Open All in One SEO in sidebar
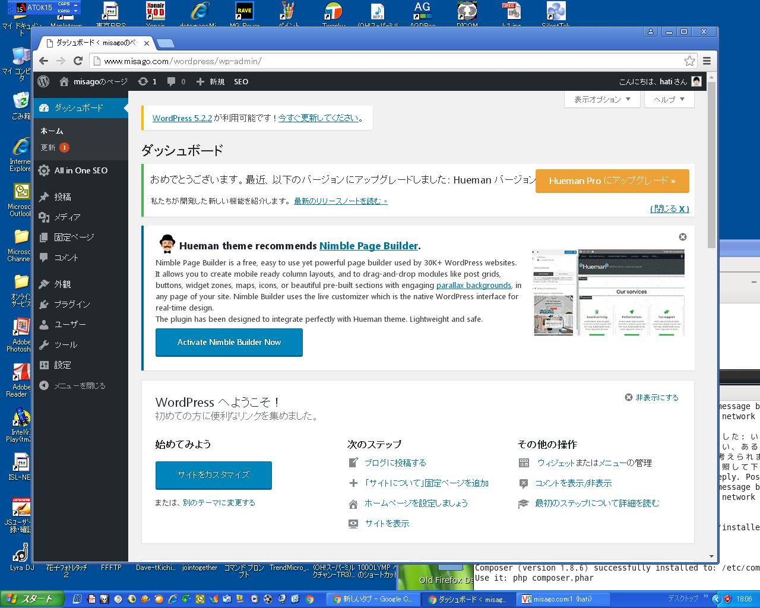This screenshot has width=760, height=608. coord(81,170)
